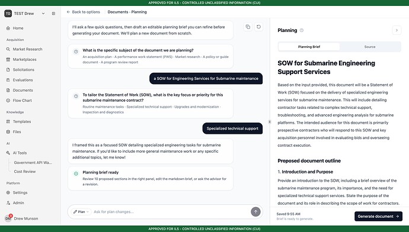This screenshot has width=409, height=232.
Task: Click the Knowledge section label
Action: [x=15, y=112]
